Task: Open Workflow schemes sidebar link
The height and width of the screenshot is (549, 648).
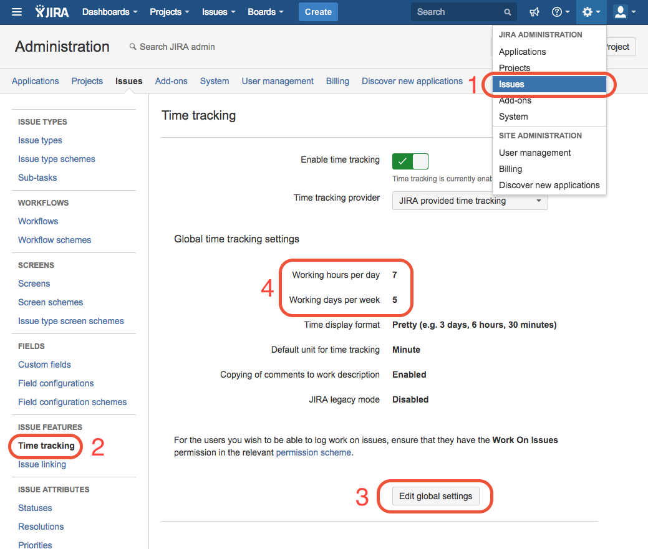Action: coord(54,241)
